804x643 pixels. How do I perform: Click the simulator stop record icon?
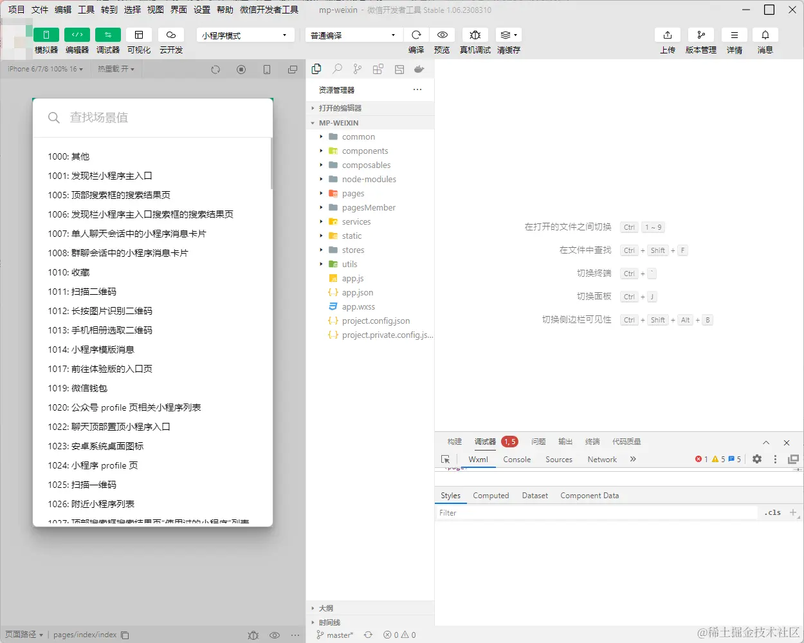pos(241,70)
